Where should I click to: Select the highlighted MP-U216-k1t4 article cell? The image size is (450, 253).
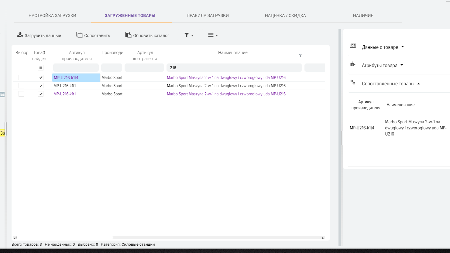[x=76, y=77]
